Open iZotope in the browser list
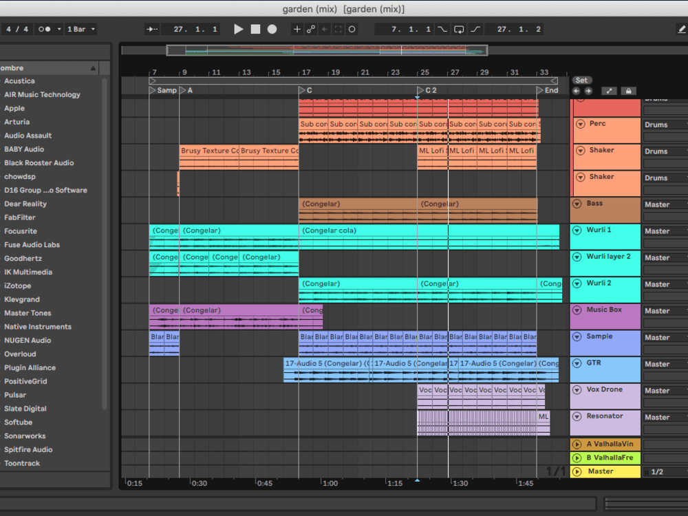 click(18, 286)
